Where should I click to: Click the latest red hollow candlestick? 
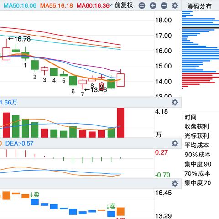click(x=120, y=80)
